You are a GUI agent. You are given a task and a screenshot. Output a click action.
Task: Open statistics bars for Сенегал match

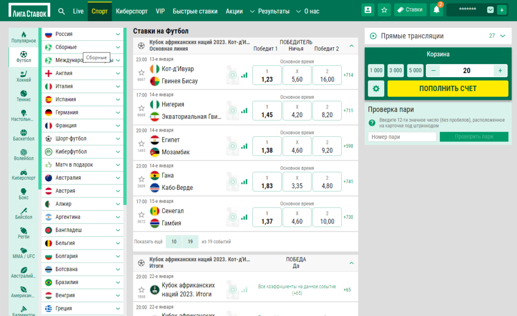(244, 218)
